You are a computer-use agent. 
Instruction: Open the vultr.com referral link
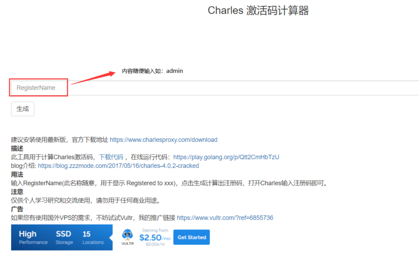(225, 218)
